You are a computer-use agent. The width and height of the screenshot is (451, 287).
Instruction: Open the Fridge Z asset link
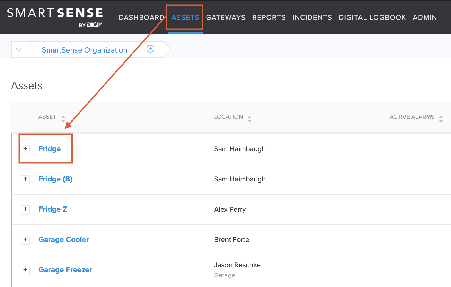(53, 209)
